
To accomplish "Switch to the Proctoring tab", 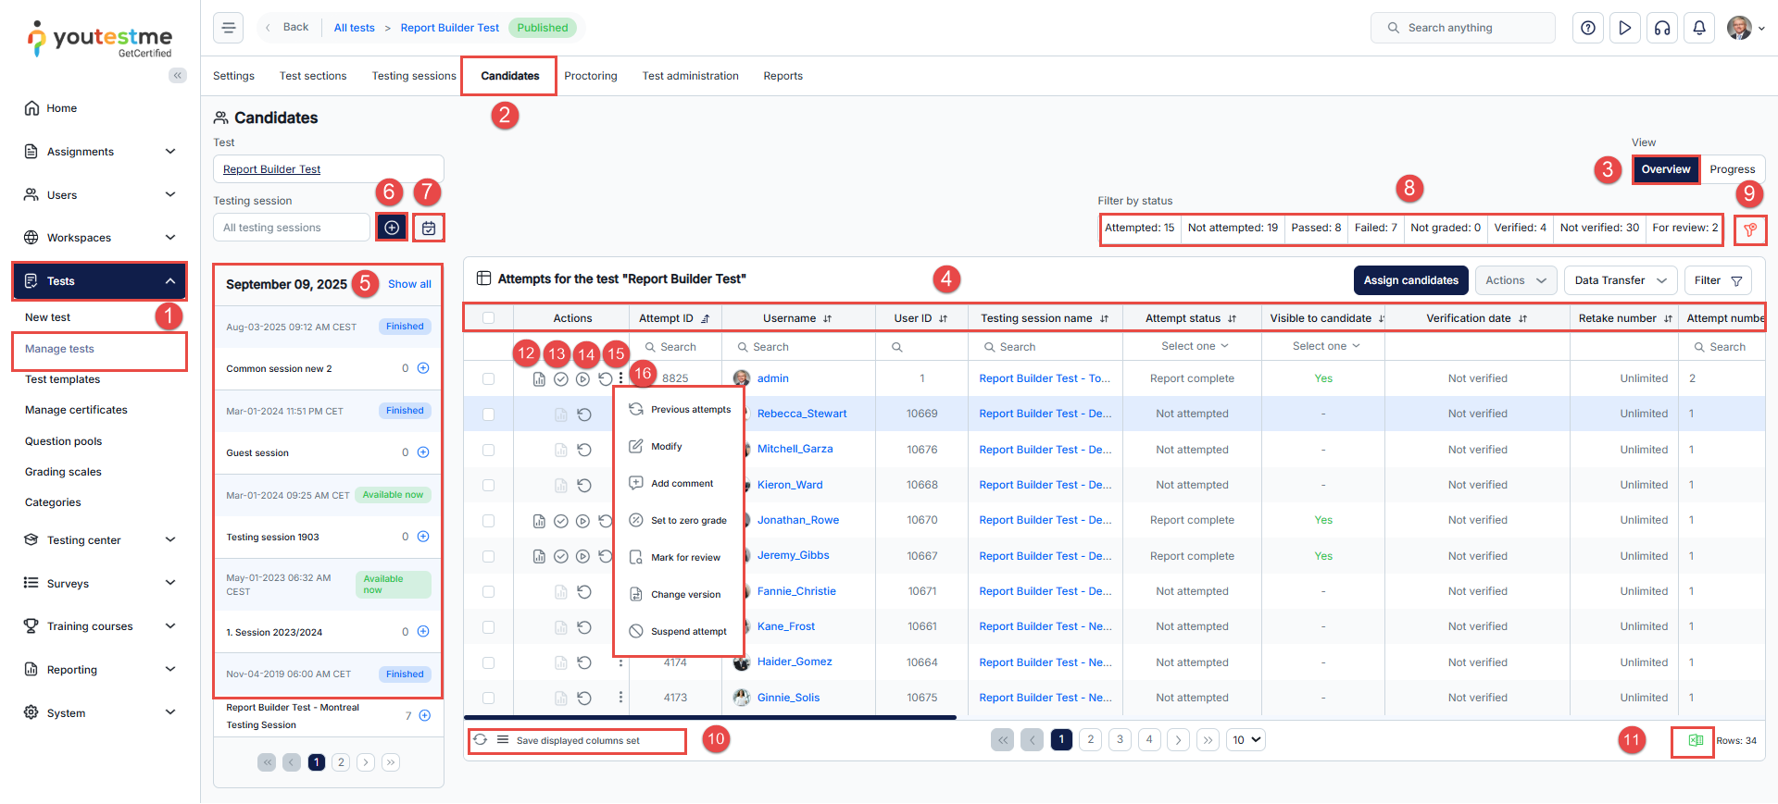I will coord(590,76).
